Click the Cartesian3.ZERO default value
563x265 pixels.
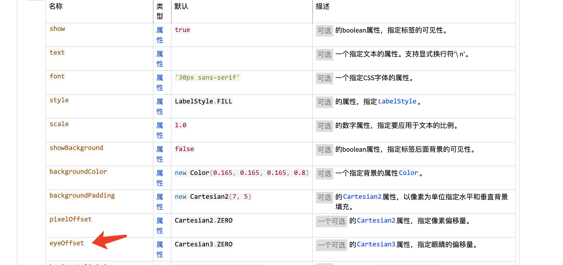click(x=204, y=244)
